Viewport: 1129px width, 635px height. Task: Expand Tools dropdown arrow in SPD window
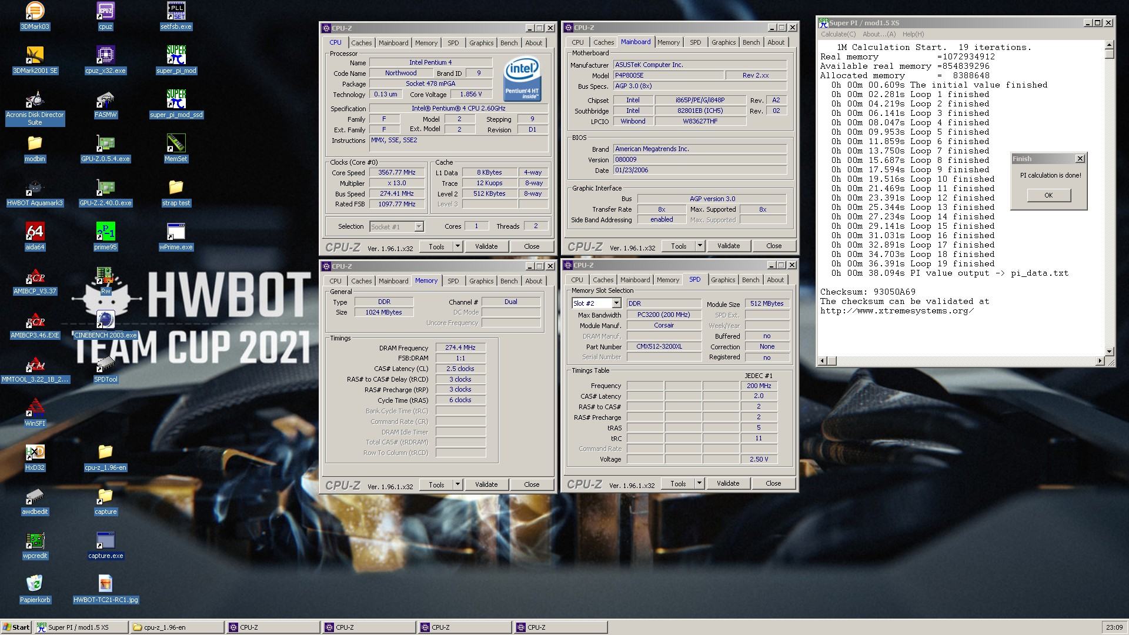[699, 483]
